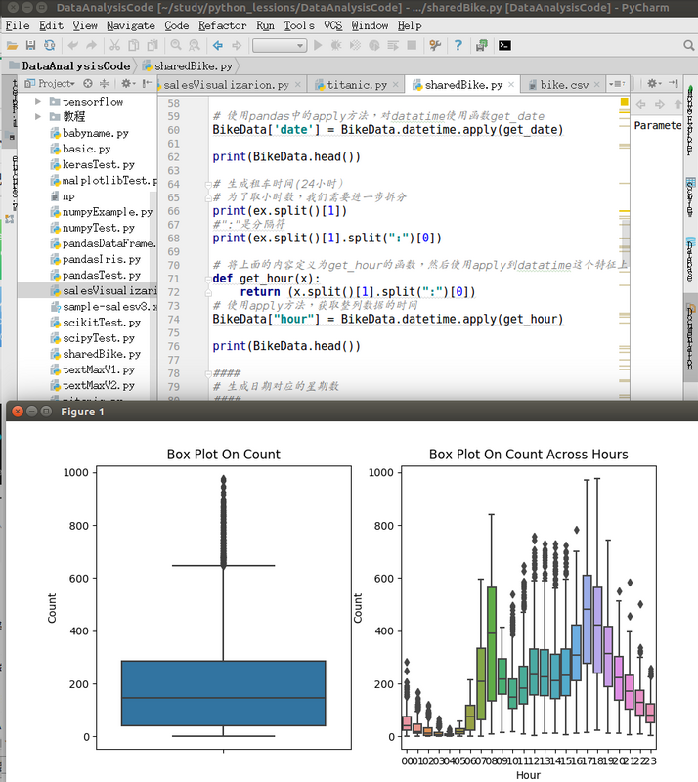Close the sharedBike.py tab
The image size is (698, 782).
point(511,85)
